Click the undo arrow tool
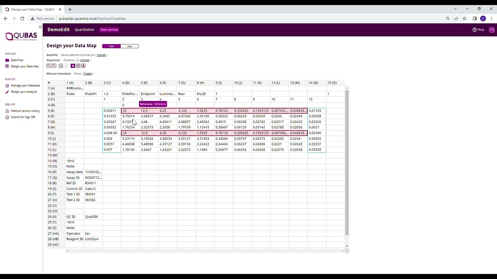This screenshot has width=497, height=279. tap(61, 66)
